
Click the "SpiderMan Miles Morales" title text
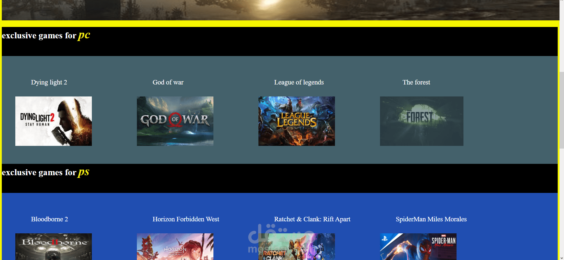pos(431,219)
